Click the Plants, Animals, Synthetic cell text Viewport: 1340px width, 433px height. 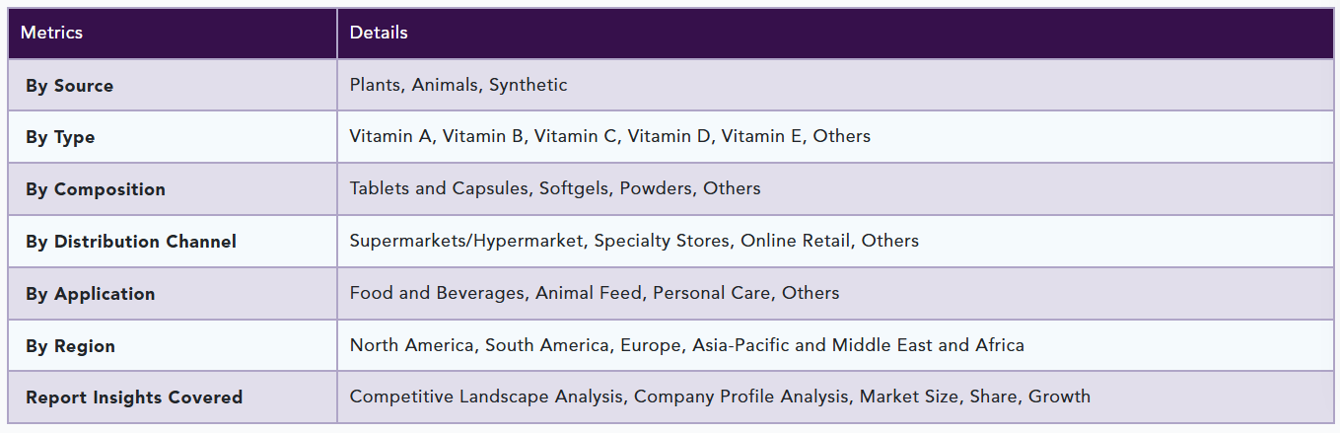(x=458, y=85)
